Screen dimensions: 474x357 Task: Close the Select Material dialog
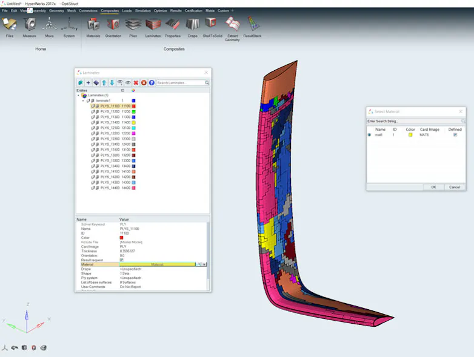coord(461,112)
